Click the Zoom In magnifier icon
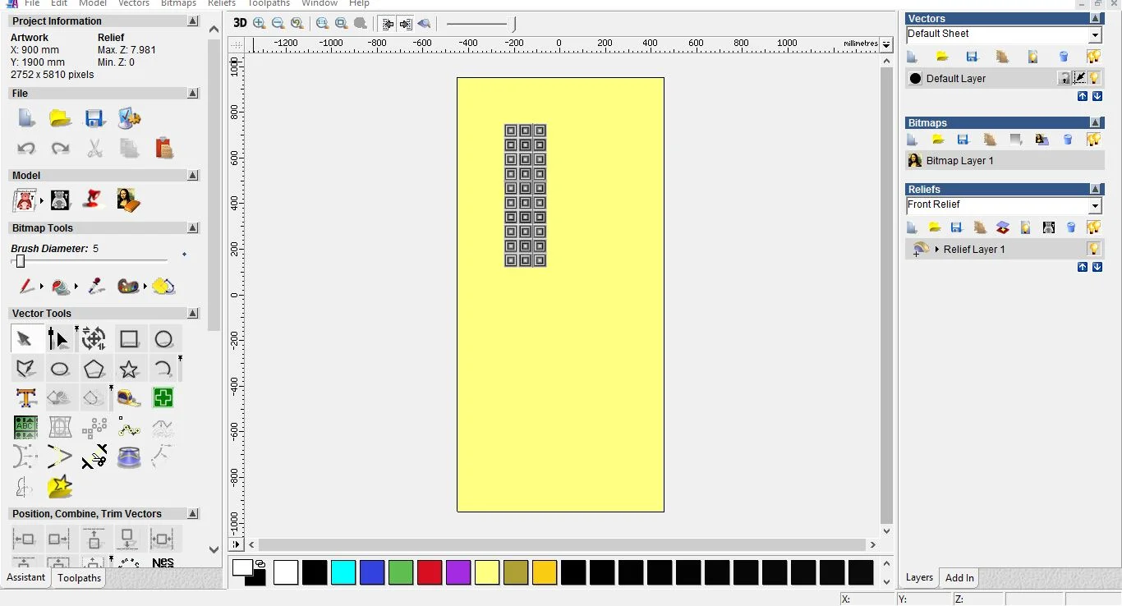1122x606 pixels. point(260,24)
